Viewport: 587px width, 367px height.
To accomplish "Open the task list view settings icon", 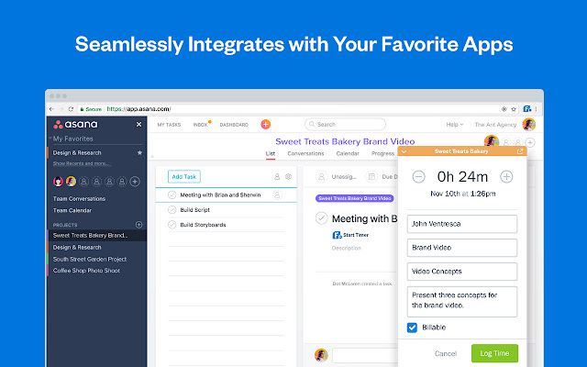I will point(288,176).
